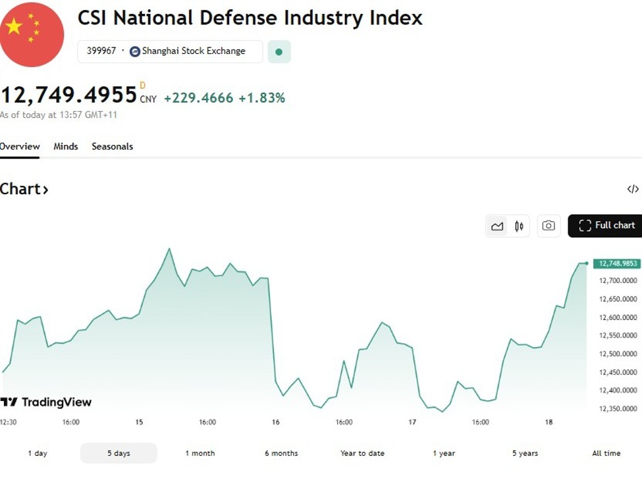Open the Full chart button

[x=606, y=225]
